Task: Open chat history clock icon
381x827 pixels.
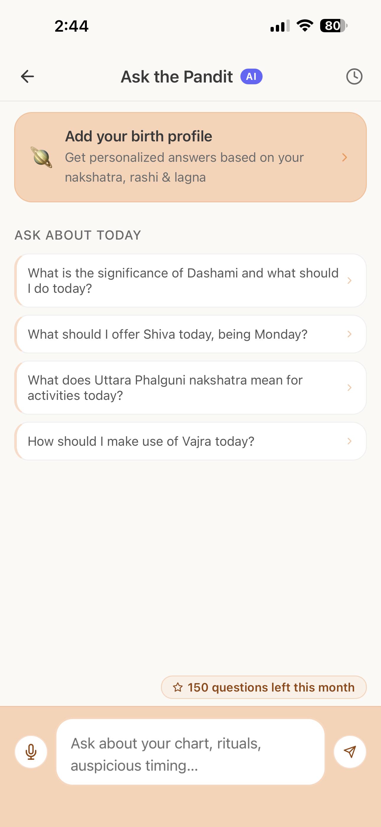Action: 354,76
